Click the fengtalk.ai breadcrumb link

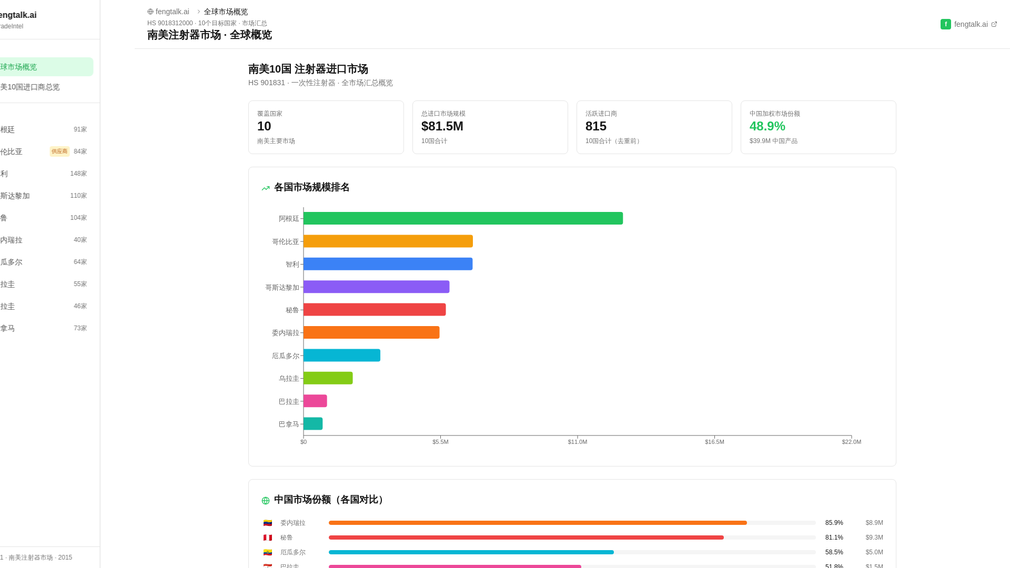click(x=172, y=12)
